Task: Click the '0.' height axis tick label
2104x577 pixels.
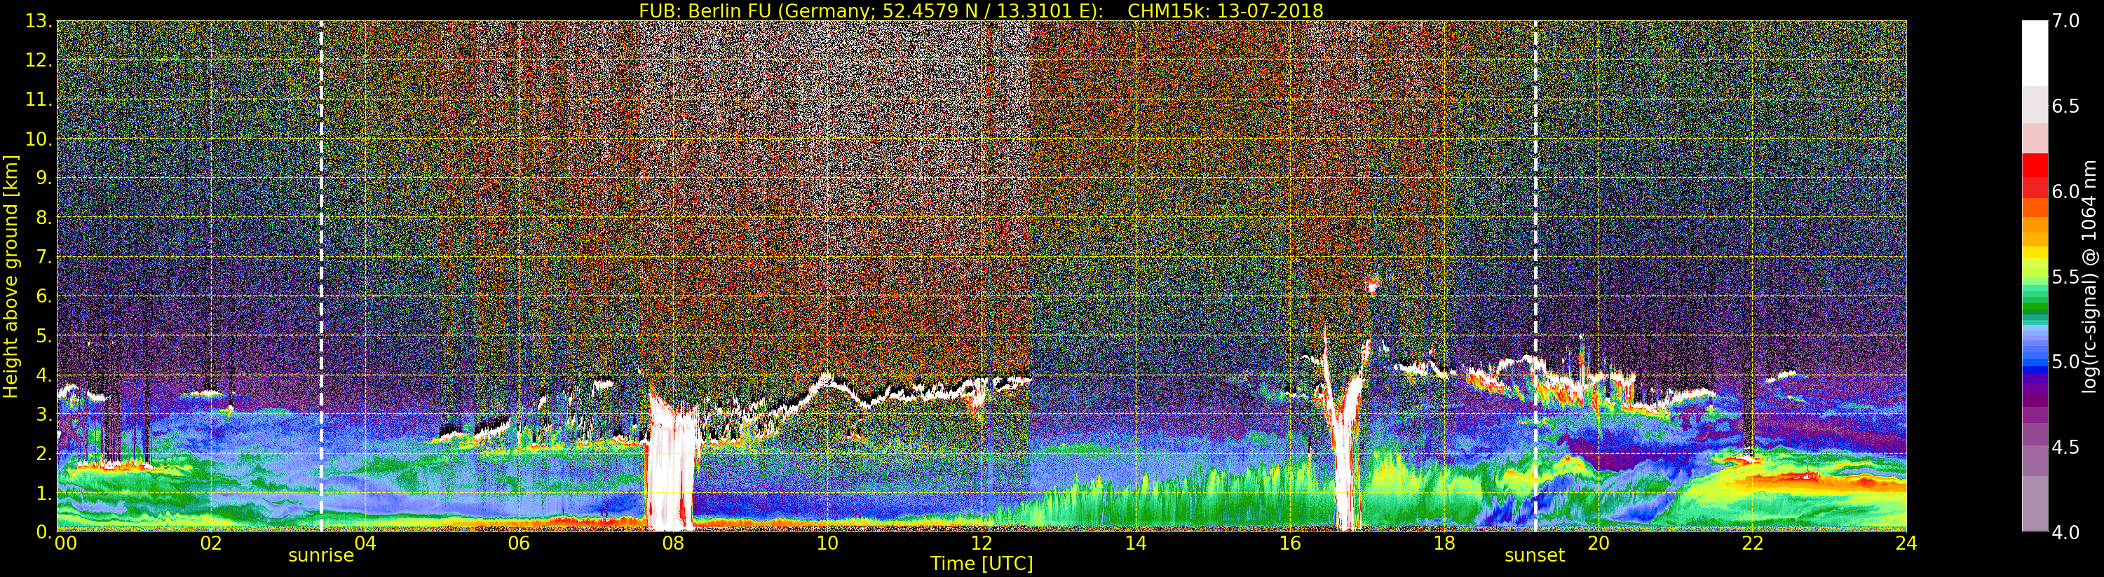Action: 43,531
